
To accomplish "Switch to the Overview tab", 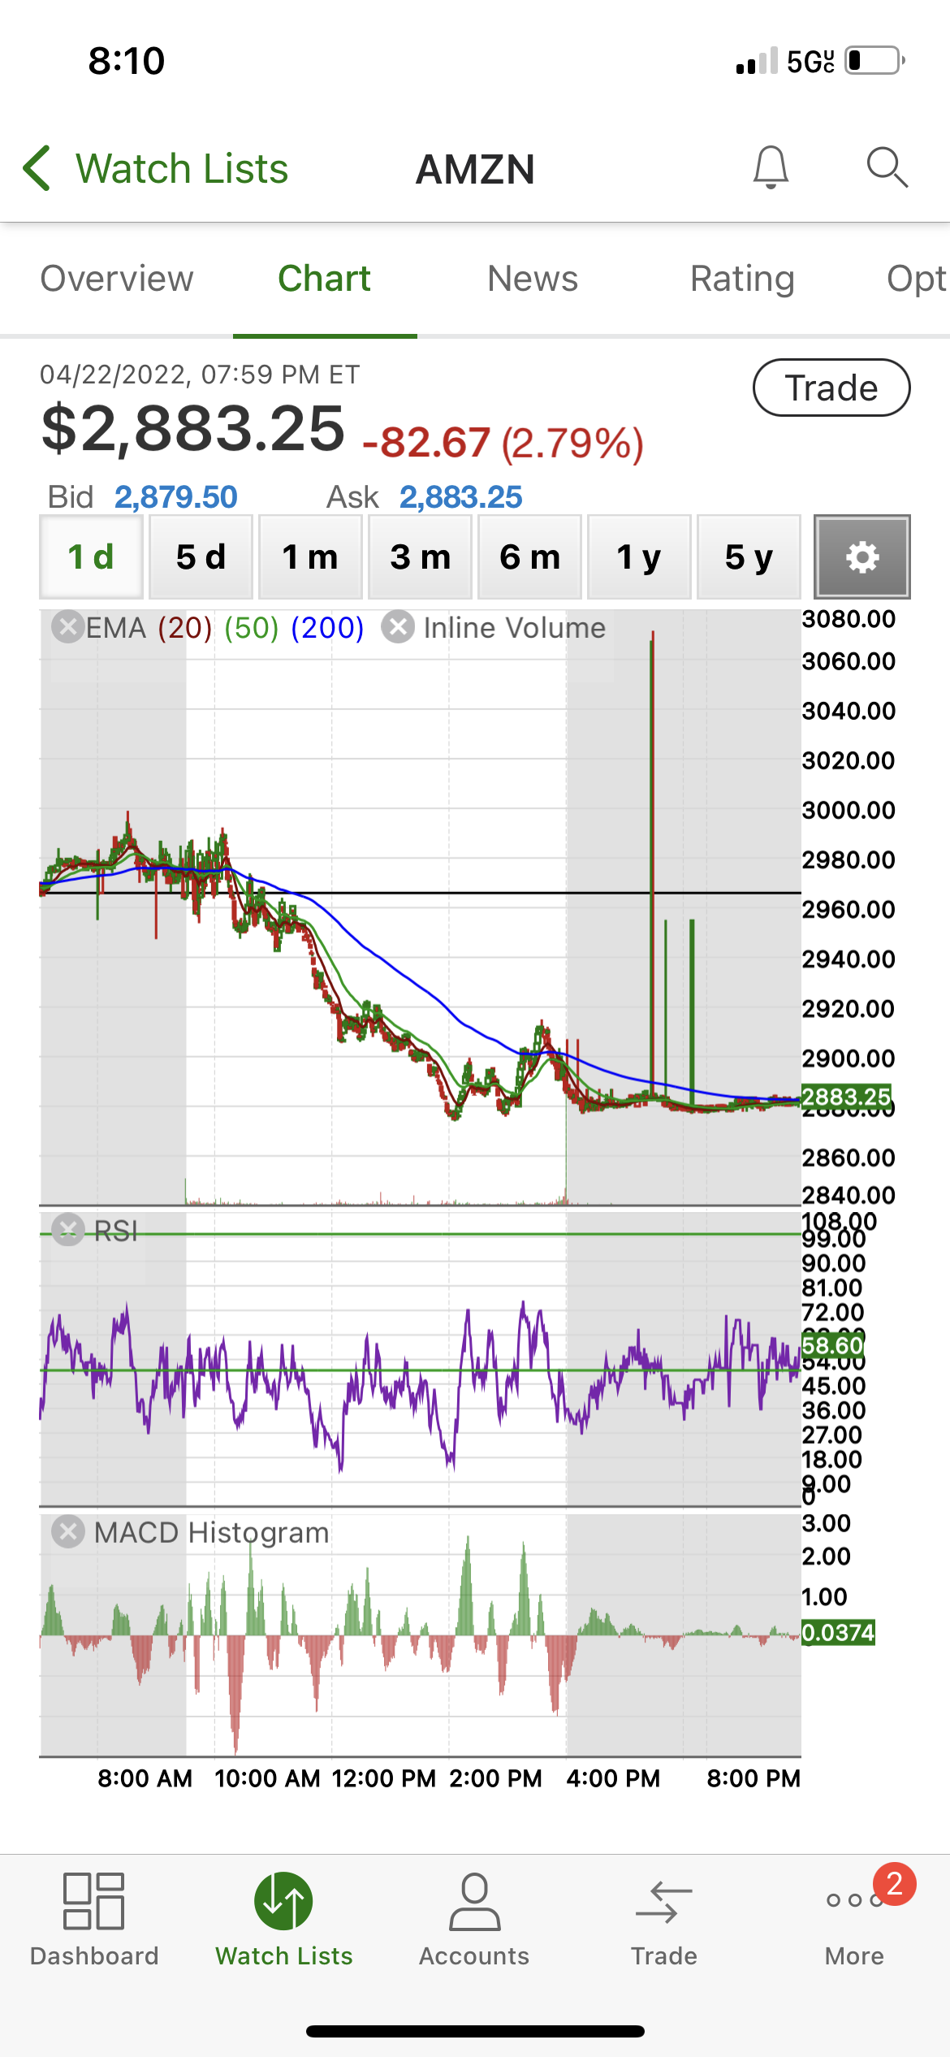I will (x=117, y=279).
